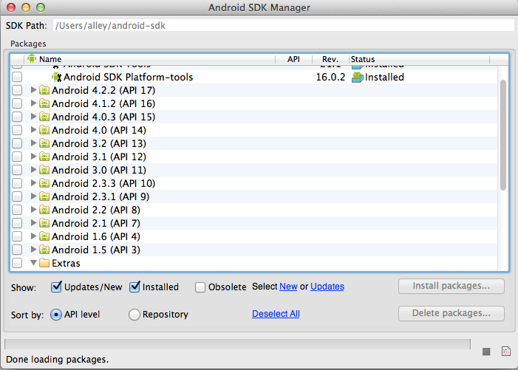The image size is (518, 370).
Task: Check the Android 2.3.3 (API 10) checkbox
Action: coord(17,183)
